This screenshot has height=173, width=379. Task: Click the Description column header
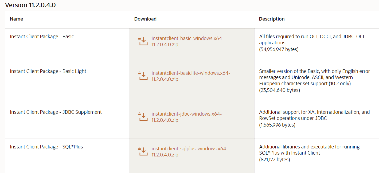pyautogui.click(x=272, y=19)
